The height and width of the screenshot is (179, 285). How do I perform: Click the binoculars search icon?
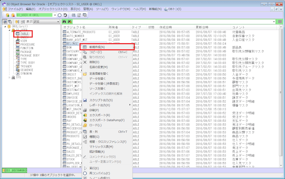pos(64,22)
